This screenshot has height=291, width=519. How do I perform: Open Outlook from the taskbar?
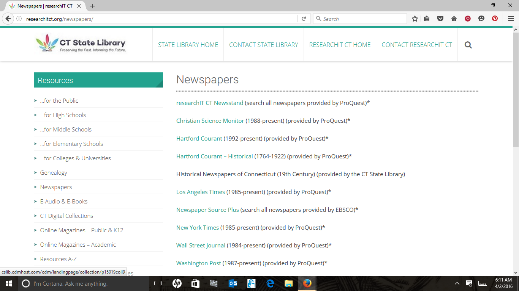point(233,283)
